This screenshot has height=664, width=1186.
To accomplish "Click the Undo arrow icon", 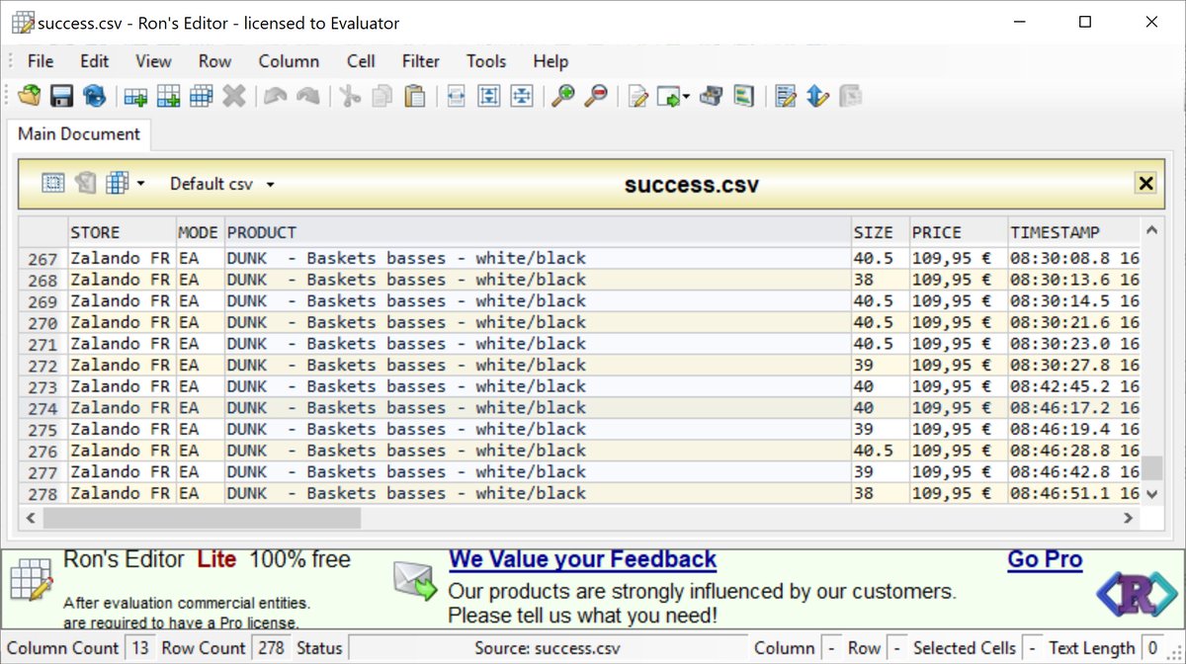I will point(275,96).
